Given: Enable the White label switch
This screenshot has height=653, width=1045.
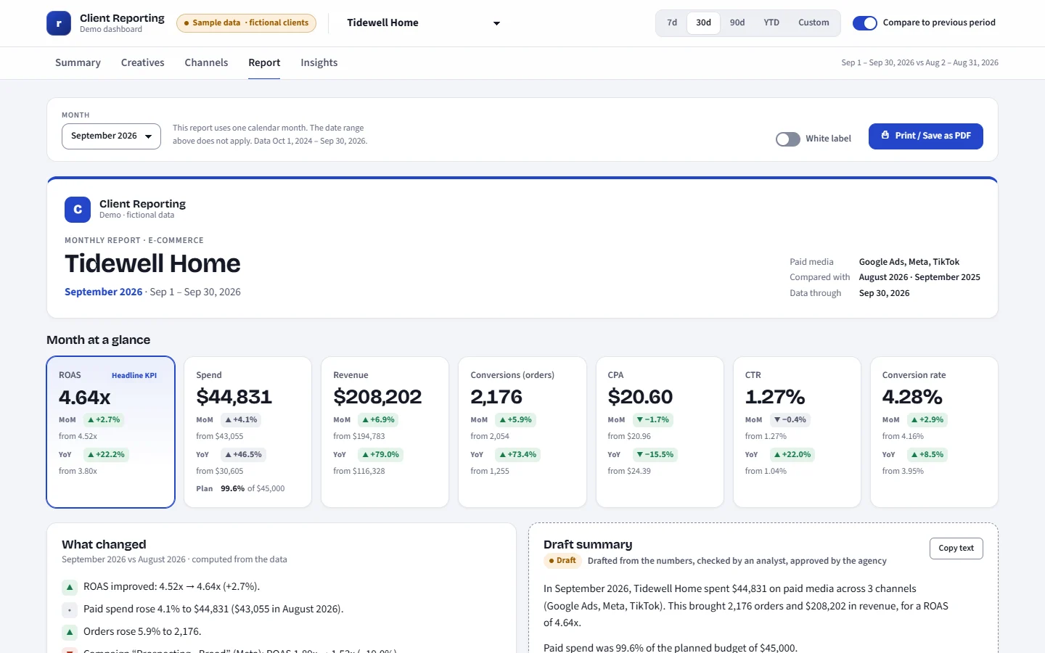Looking at the screenshot, I should point(788,139).
